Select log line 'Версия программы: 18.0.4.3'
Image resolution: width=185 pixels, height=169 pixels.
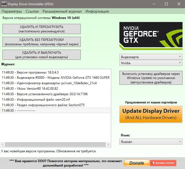tap(55, 72)
